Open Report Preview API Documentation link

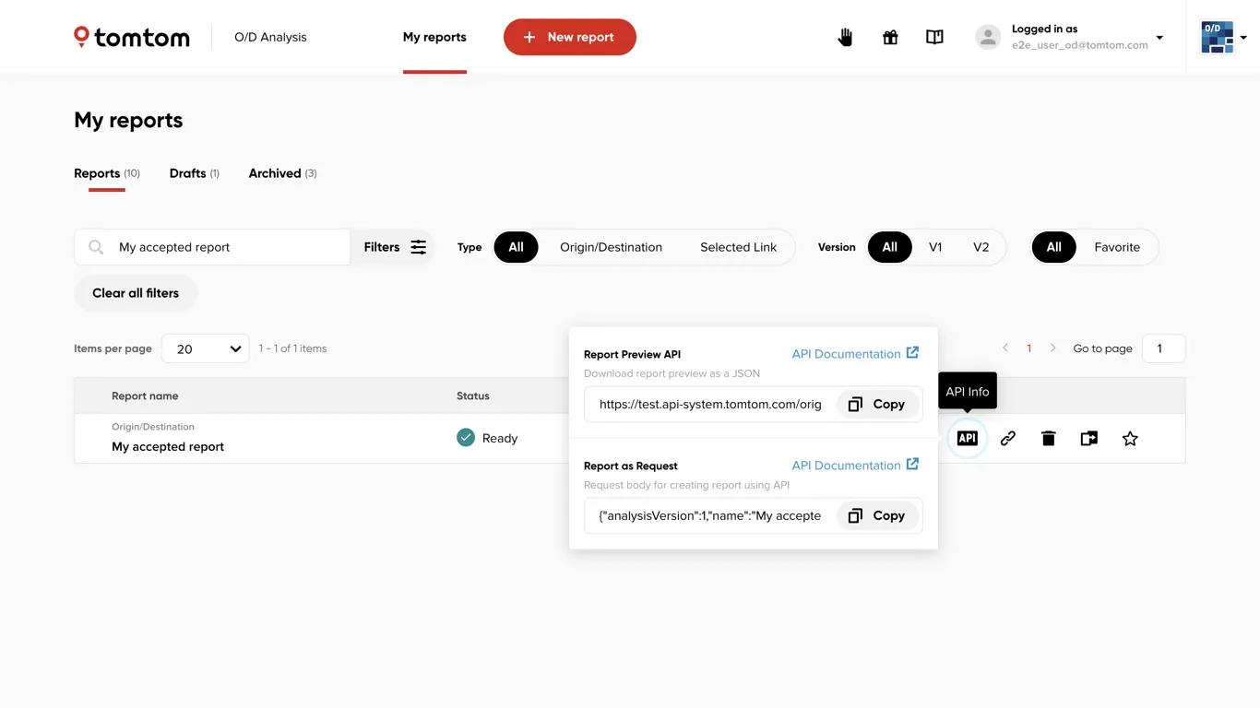855,354
